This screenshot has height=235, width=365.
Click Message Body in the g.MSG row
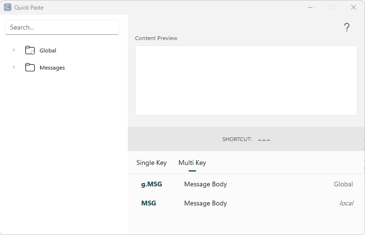pyautogui.click(x=205, y=184)
